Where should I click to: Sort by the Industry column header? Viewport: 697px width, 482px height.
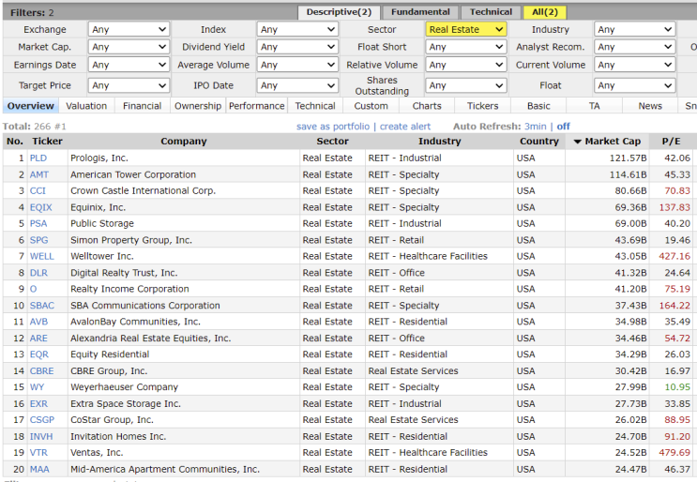[x=439, y=142]
